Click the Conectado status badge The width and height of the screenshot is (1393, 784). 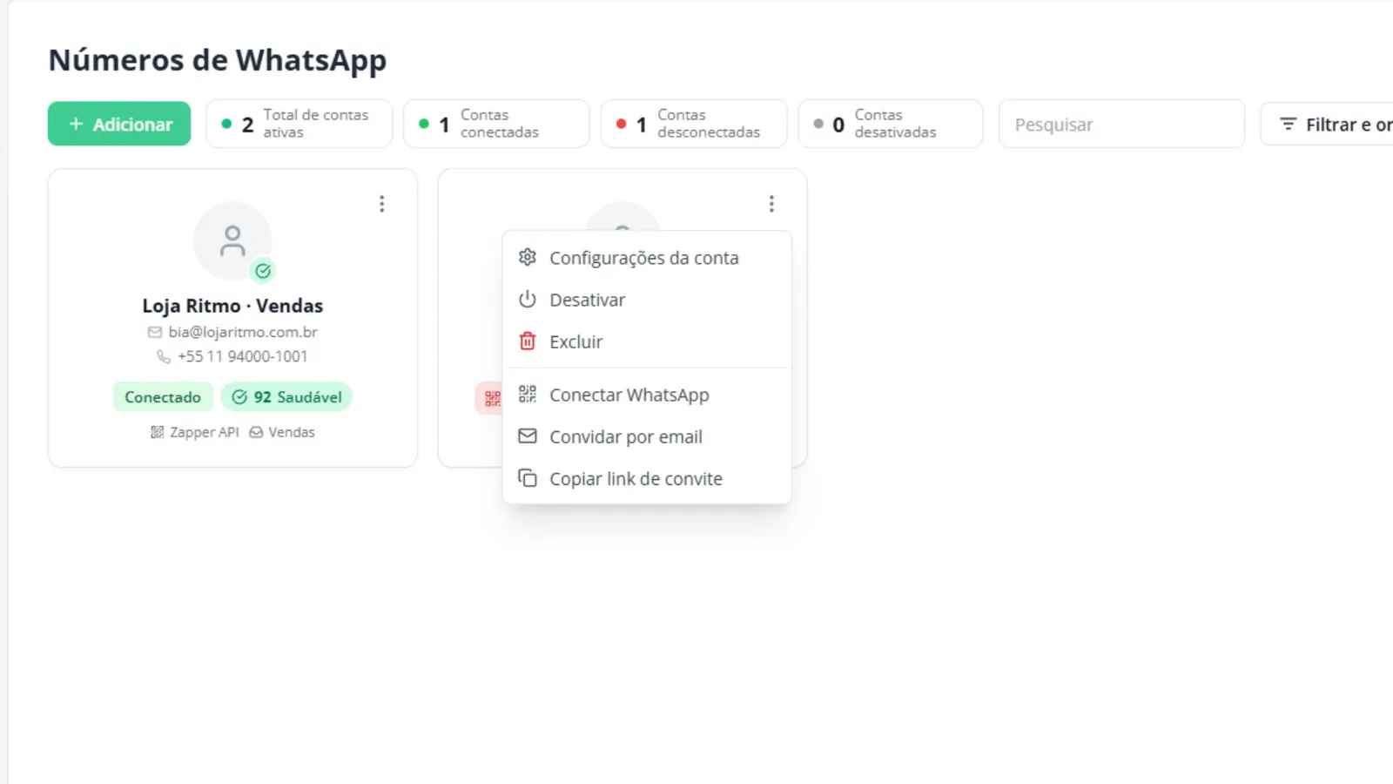(163, 397)
